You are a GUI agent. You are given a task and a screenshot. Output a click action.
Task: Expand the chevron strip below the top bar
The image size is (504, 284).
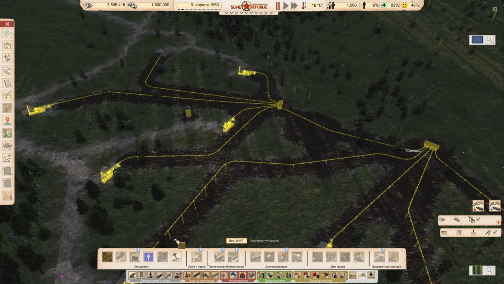tap(248, 13)
